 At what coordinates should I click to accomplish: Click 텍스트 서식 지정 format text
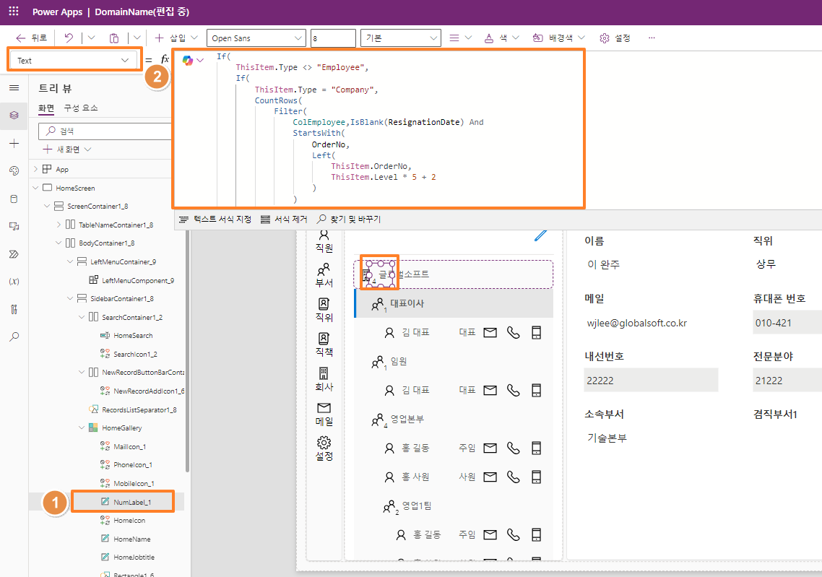[x=215, y=219]
